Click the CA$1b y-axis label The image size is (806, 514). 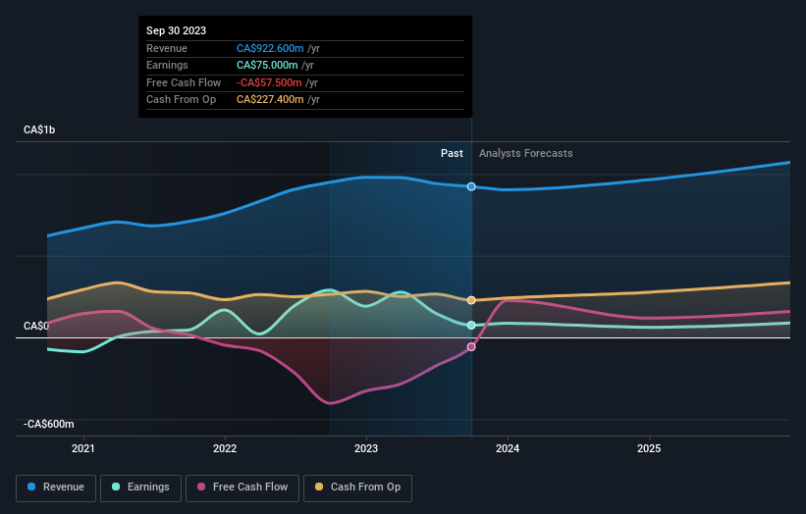point(39,129)
